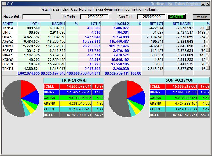Viewport: 212px width, 156px height.
Task: Click red TCELL swatch in ILK POZISYON
Action: (51, 87)
